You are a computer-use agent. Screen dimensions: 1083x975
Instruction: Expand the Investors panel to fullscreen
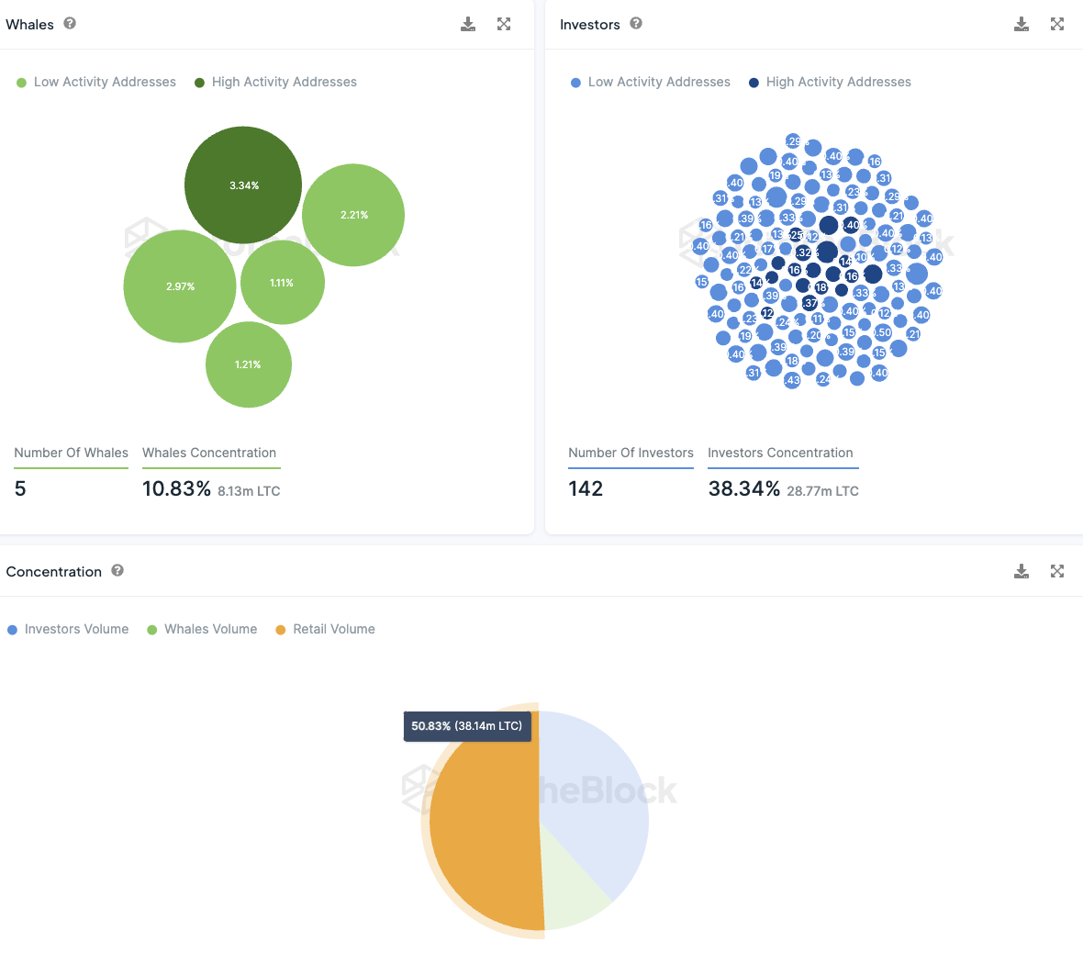1057,24
